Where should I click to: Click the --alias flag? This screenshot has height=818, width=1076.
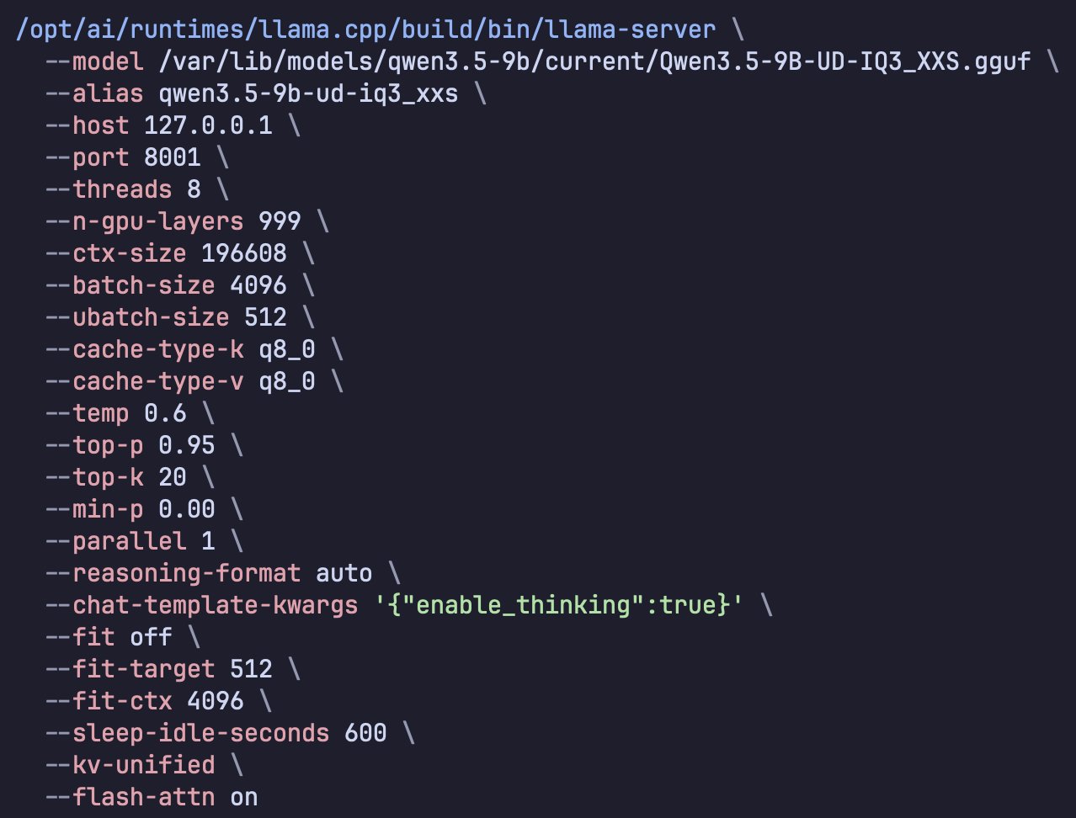click(x=95, y=93)
